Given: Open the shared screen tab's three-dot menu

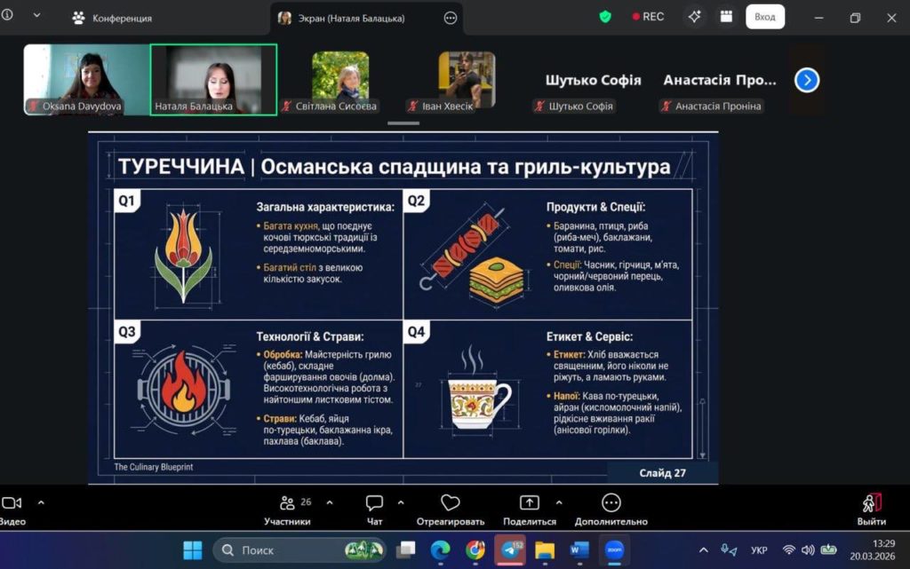Looking at the screenshot, I should tap(451, 18).
